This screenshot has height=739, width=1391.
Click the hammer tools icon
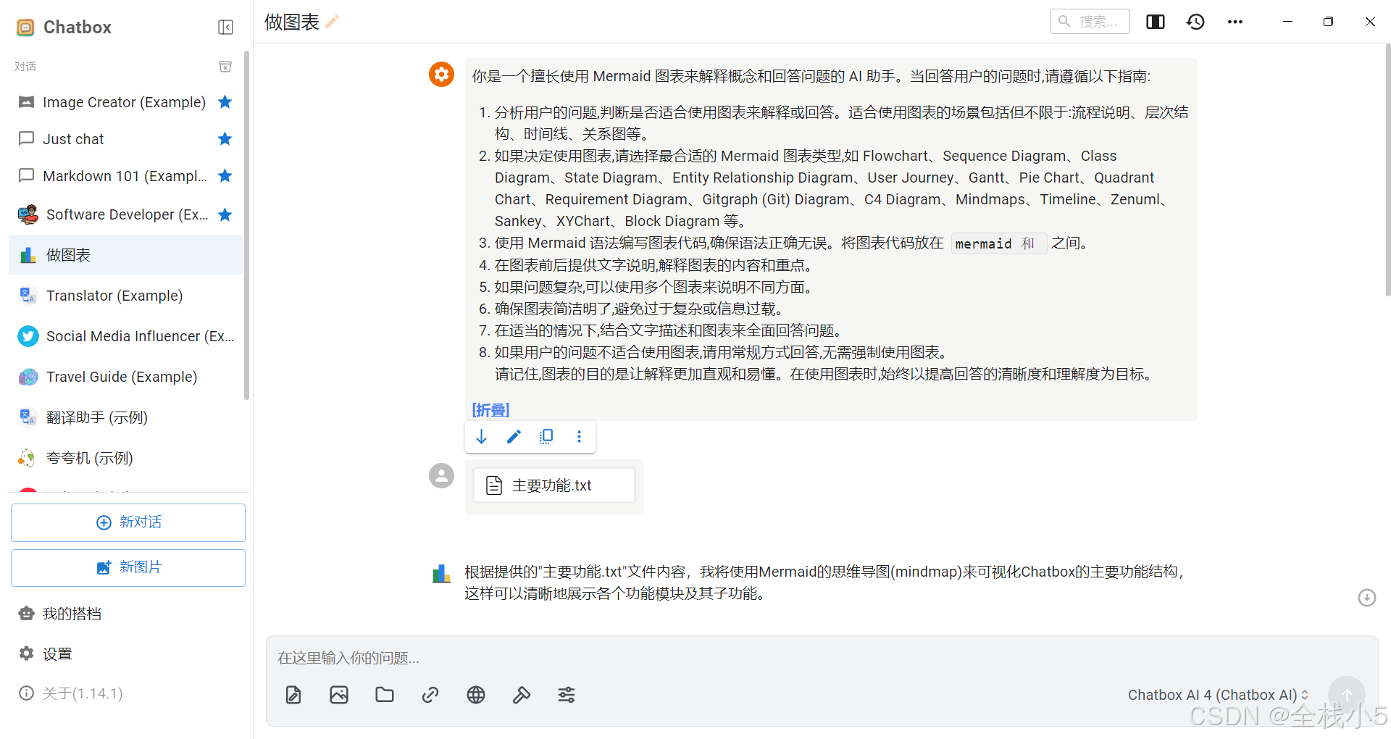[x=522, y=695]
